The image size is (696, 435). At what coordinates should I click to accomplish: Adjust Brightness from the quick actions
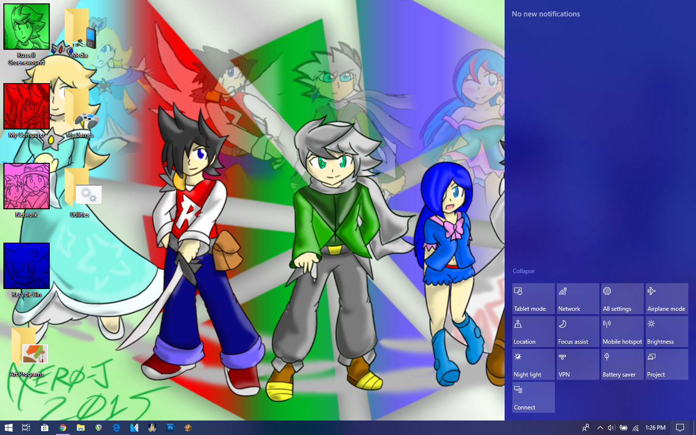(667, 331)
